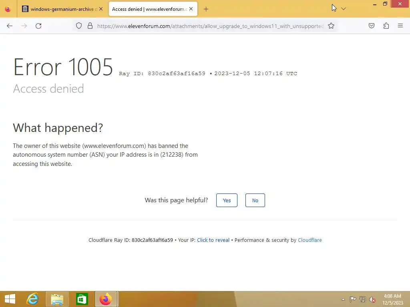Show site security padlock info
The height and width of the screenshot is (307, 410).
coord(90,26)
